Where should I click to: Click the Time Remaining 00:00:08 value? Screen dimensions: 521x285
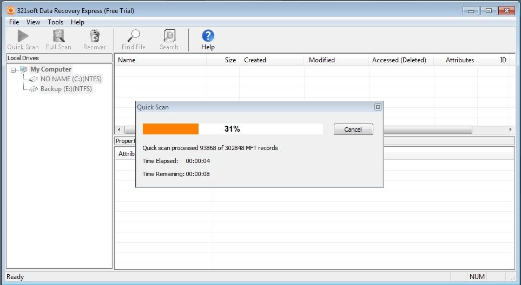(x=197, y=174)
